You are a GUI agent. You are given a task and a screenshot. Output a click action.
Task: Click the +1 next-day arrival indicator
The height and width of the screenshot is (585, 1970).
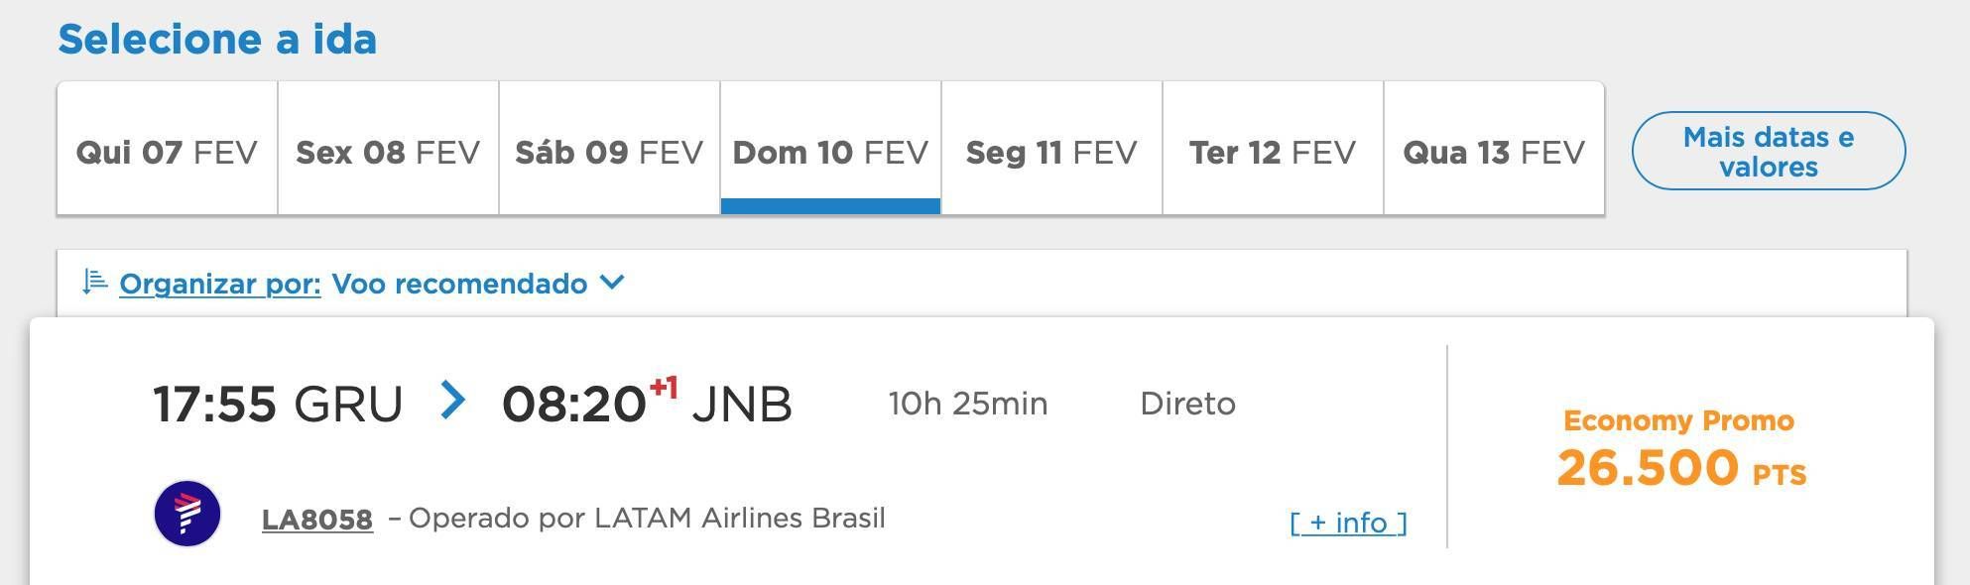click(664, 387)
